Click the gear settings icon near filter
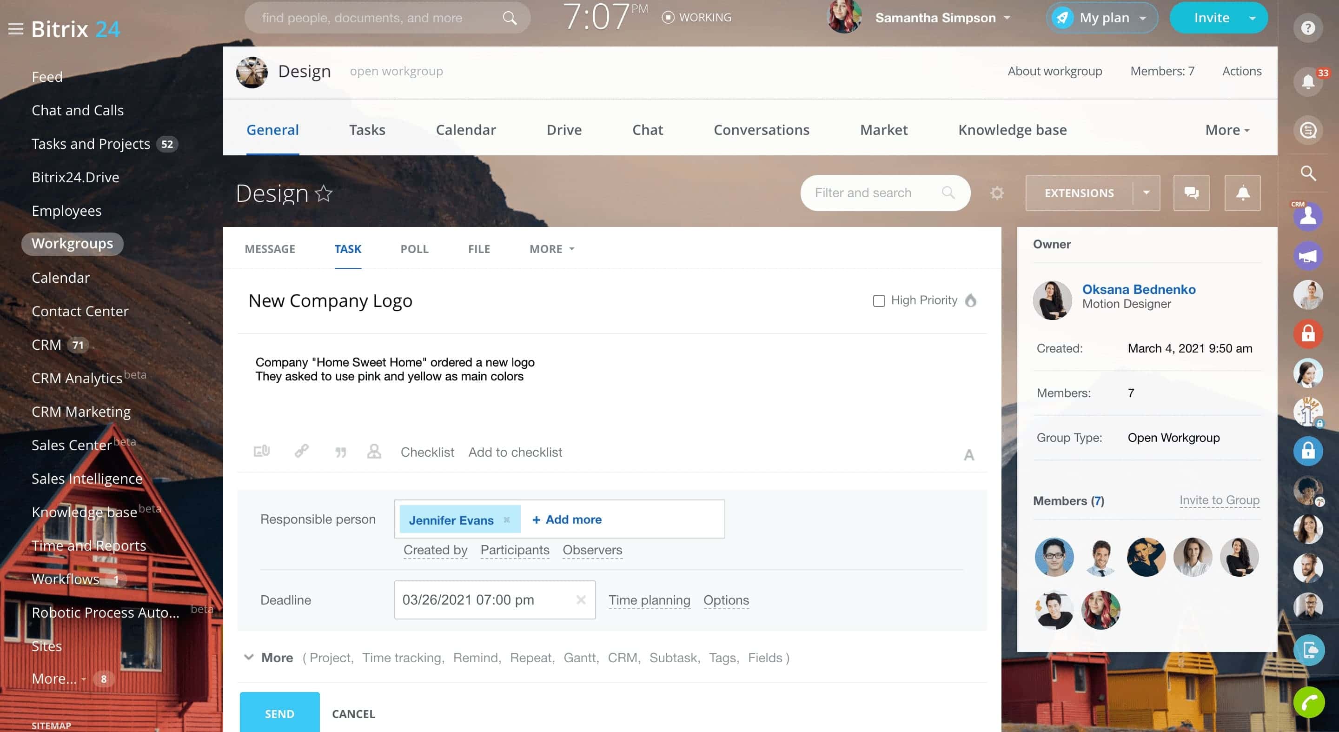Image resolution: width=1339 pixels, height=732 pixels. pos(996,193)
